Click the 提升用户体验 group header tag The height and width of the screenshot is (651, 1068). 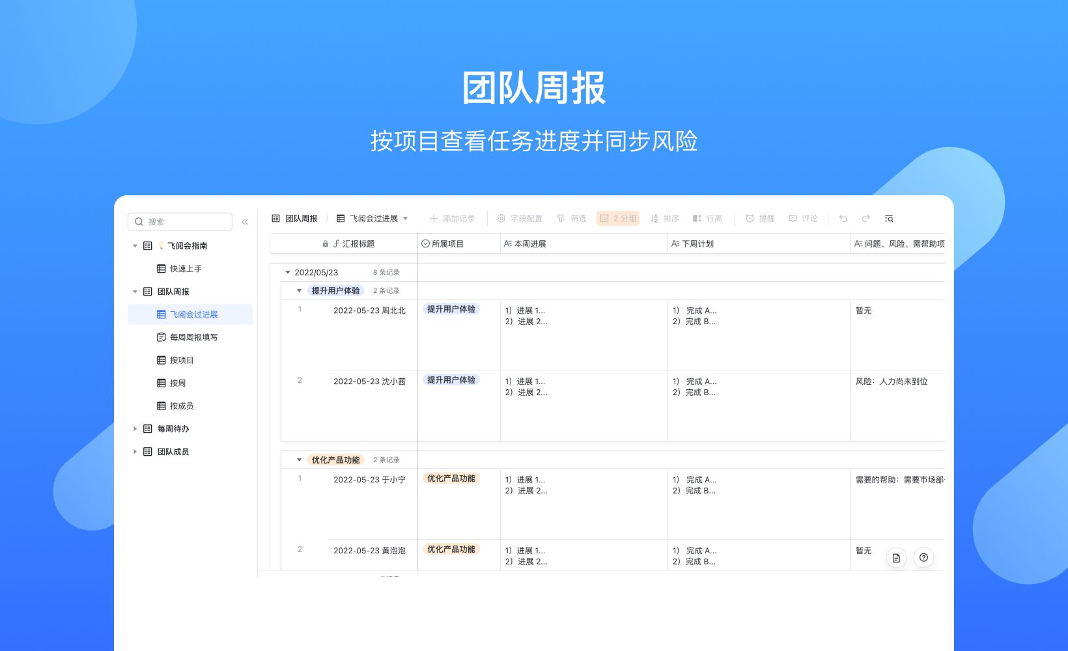[335, 291]
